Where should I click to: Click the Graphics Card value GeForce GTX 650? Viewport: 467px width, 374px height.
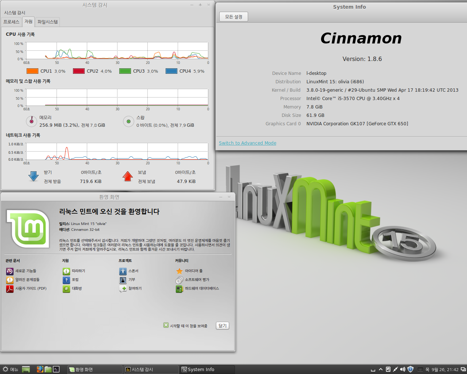357,124
